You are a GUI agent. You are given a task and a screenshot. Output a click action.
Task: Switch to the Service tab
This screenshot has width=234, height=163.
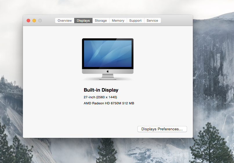152,21
